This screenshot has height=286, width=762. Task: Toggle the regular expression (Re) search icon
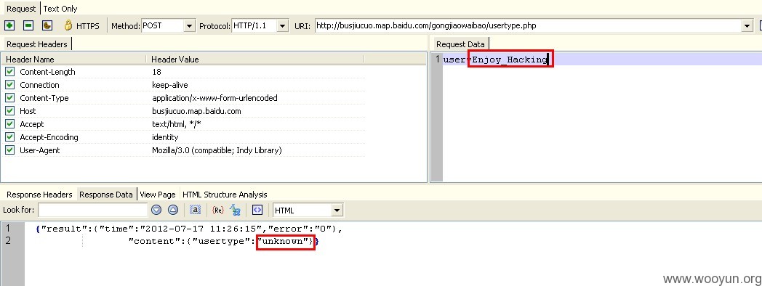pyautogui.click(x=217, y=211)
